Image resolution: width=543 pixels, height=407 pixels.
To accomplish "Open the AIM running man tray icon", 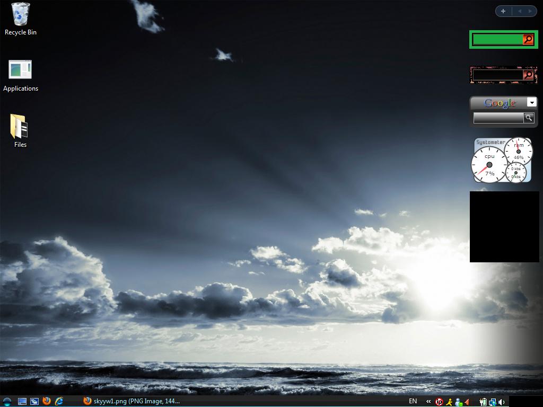I will [x=449, y=402].
